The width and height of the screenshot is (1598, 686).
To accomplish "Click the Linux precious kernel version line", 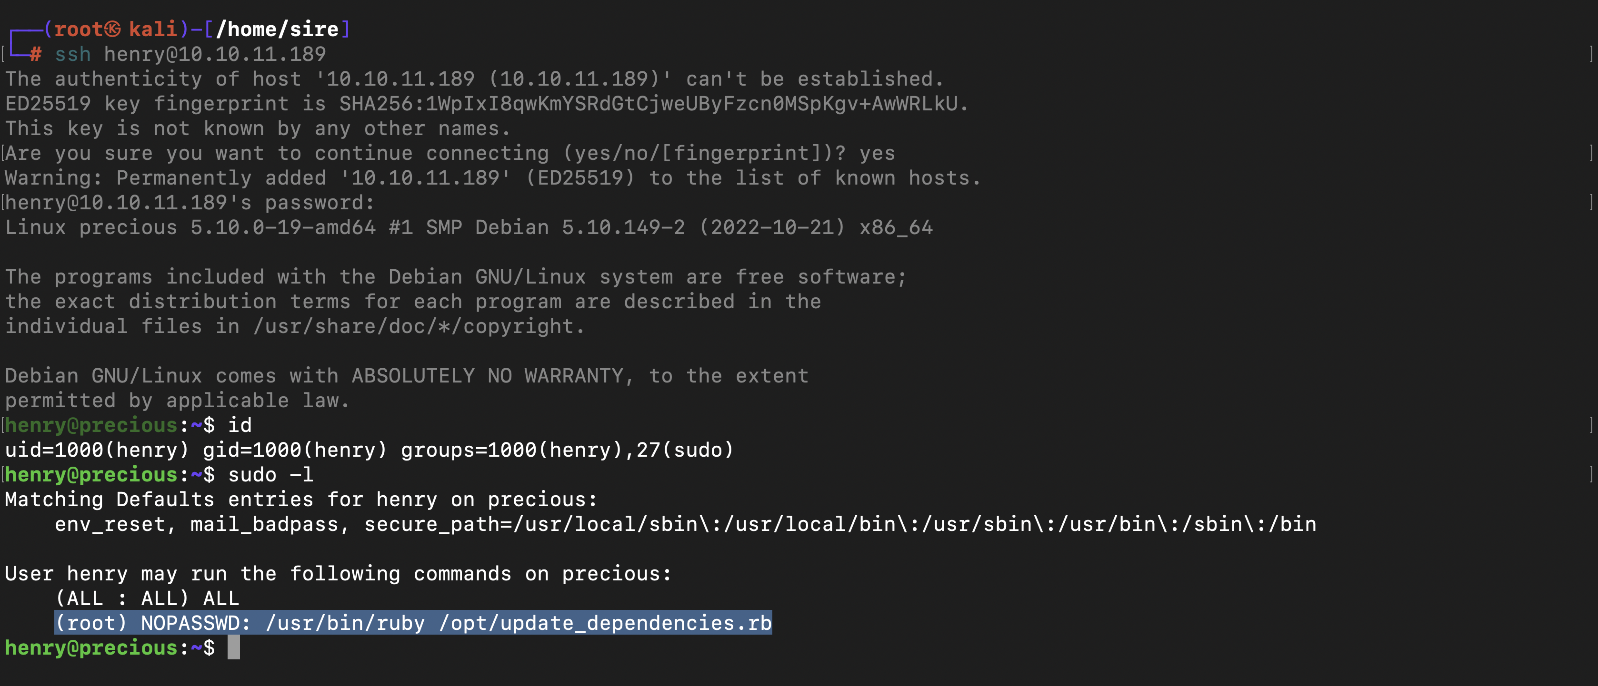I will click(x=469, y=227).
